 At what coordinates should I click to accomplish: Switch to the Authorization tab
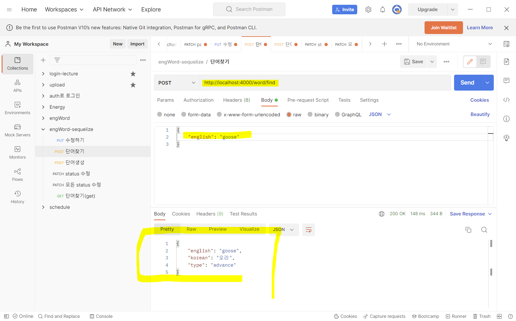(198, 100)
